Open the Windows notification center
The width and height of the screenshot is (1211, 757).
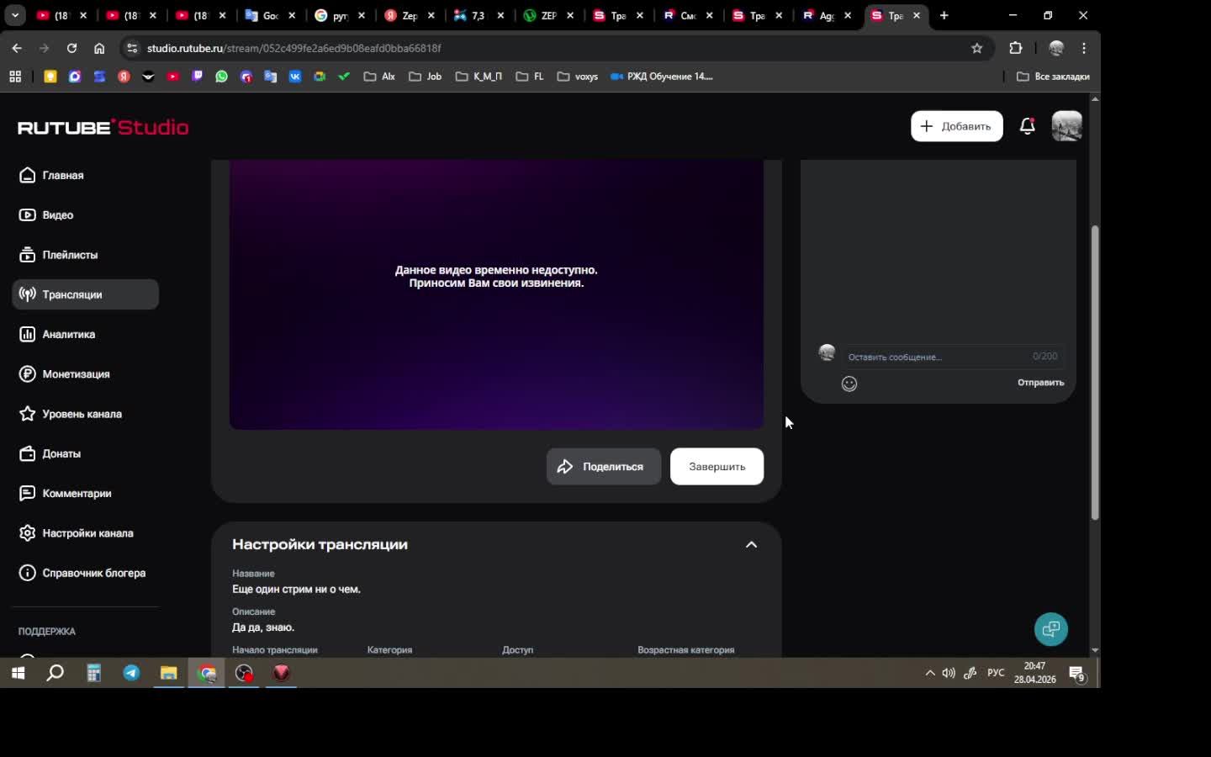tap(1077, 673)
